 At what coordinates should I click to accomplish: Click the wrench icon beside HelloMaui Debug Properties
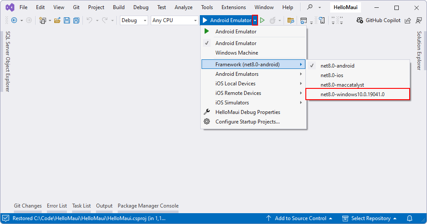[x=207, y=112]
